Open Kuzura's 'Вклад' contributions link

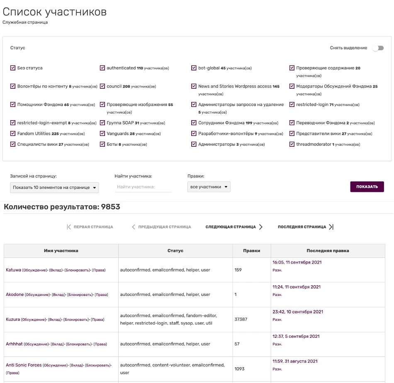[x=54, y=320]
